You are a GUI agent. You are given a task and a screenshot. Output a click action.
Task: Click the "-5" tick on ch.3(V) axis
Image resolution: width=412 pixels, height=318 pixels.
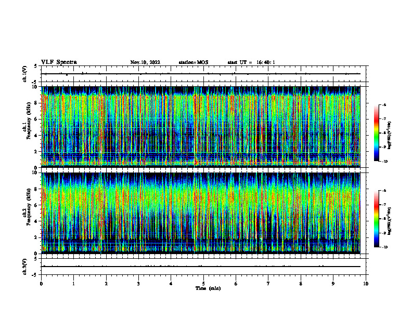point(35,275)
